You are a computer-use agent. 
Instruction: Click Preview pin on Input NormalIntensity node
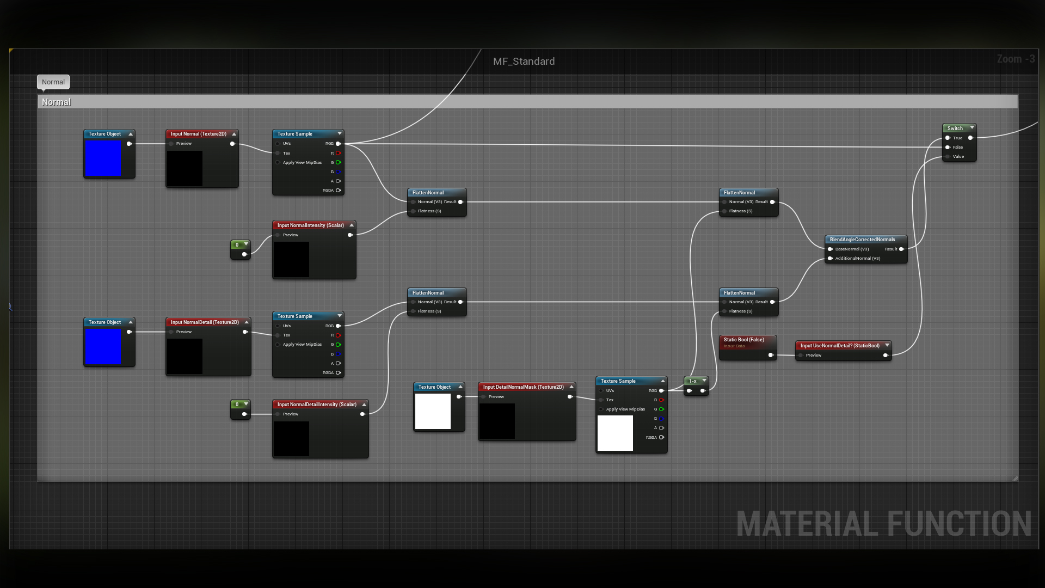point(278,235)
